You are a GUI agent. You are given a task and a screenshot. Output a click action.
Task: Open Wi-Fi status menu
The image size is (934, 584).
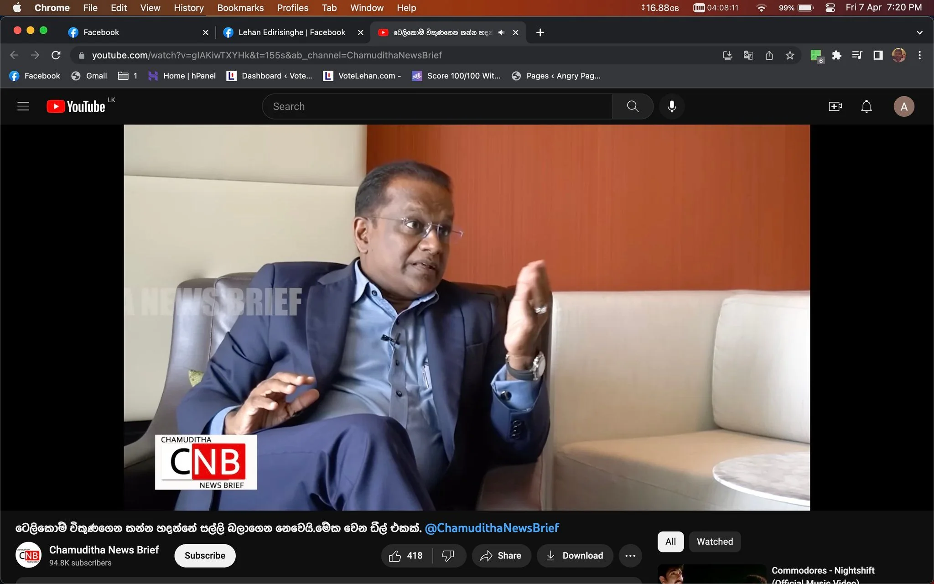tap(761, 8)
